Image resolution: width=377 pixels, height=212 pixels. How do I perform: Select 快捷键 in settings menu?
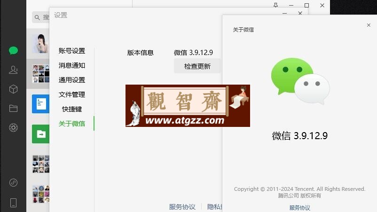[x=71, y=109]
